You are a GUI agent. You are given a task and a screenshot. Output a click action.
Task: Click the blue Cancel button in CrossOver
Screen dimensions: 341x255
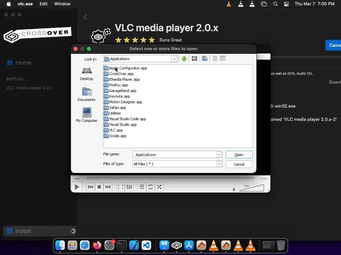coord(333,45)
